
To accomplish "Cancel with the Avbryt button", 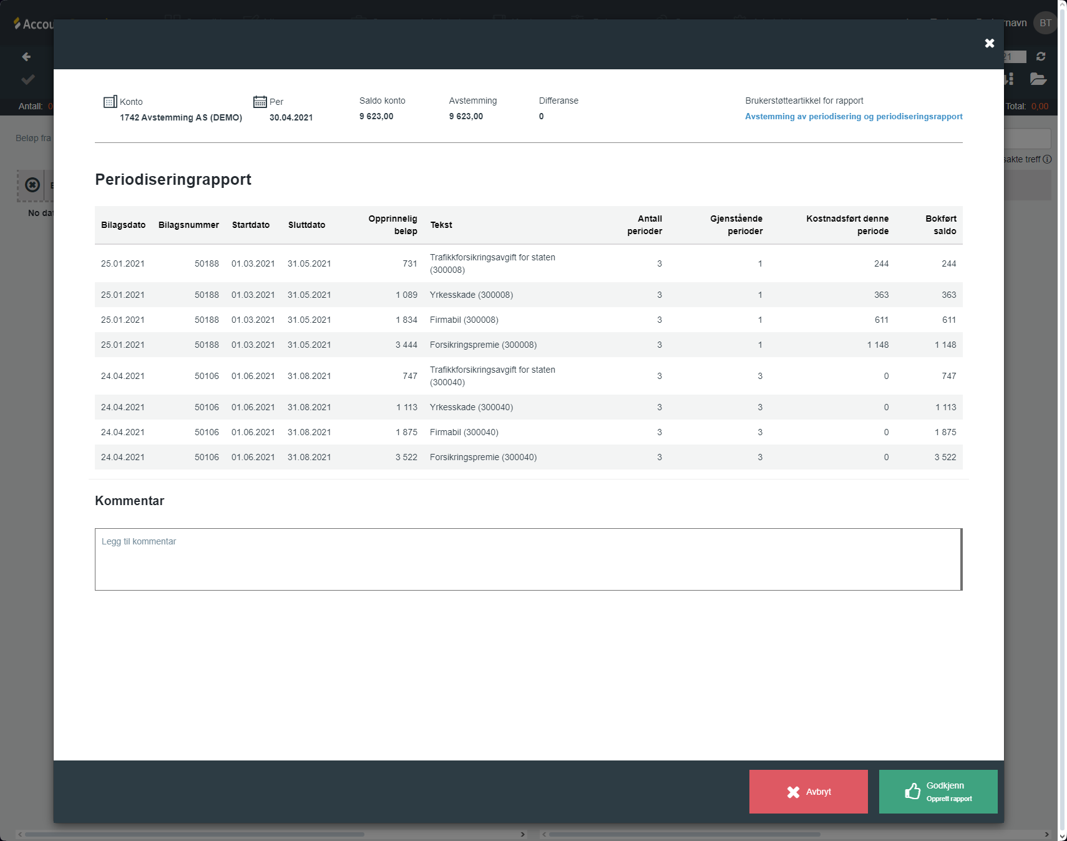I will tap(808, 791).
